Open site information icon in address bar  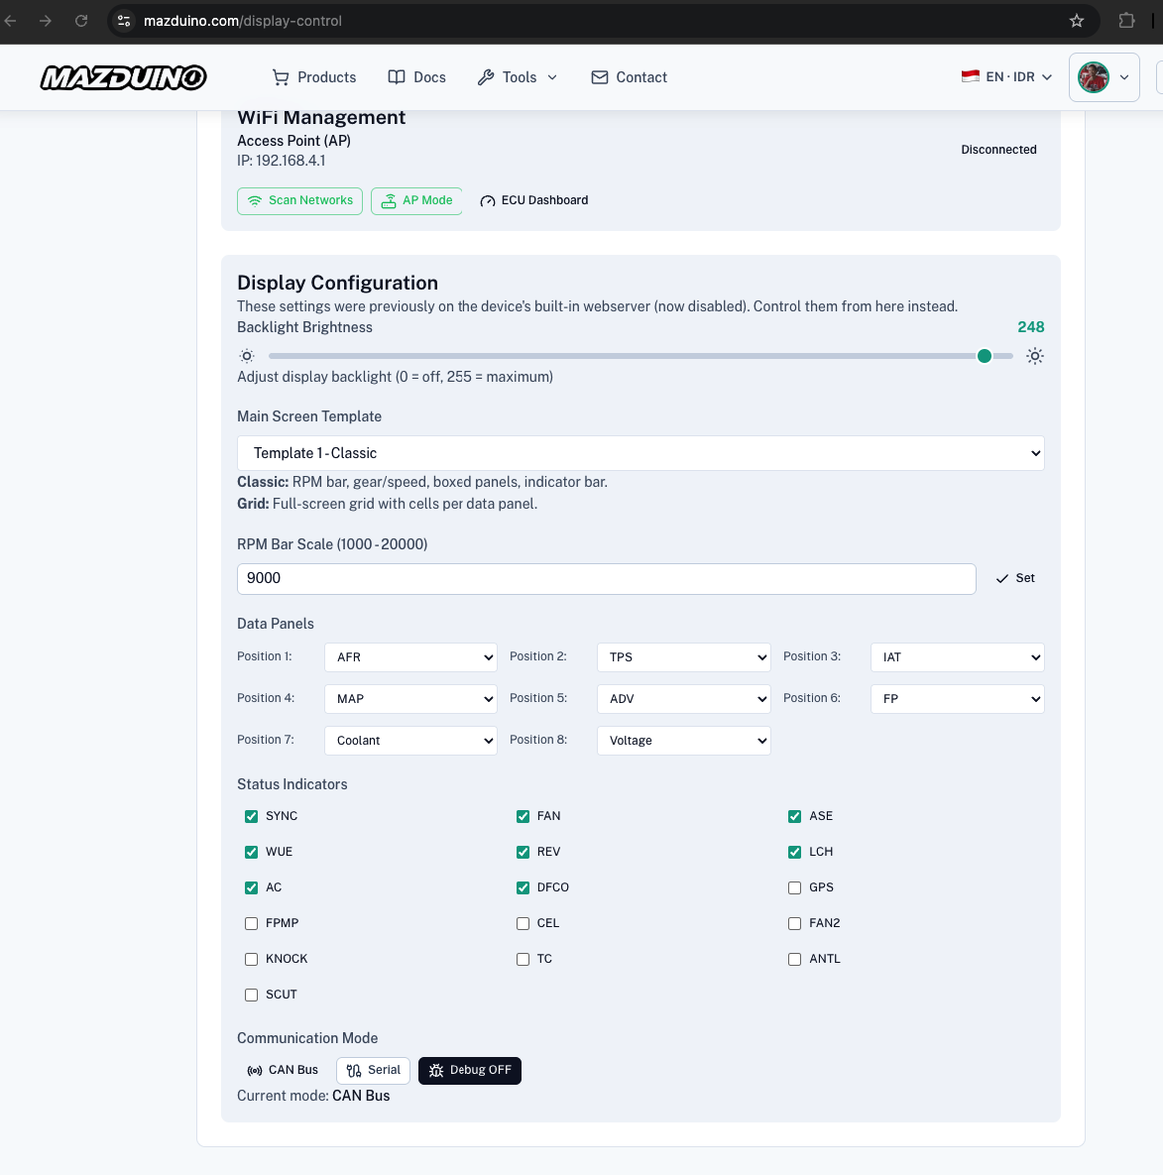pyautogui.click(x=124, y=21)
